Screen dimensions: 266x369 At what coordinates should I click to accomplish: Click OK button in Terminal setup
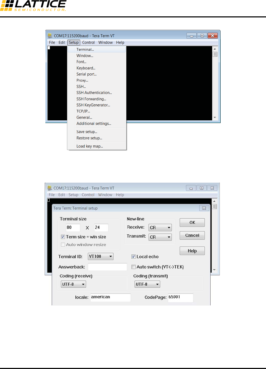pyautogui.click(x=192, y=223)
